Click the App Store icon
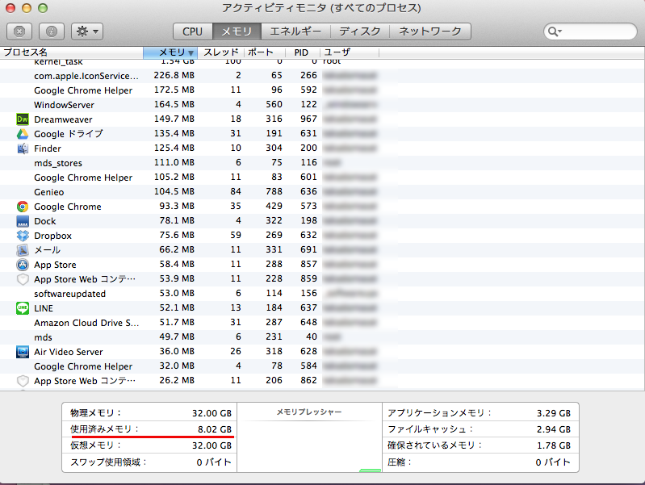Screen dimensions: 645x485 point(23,265)
